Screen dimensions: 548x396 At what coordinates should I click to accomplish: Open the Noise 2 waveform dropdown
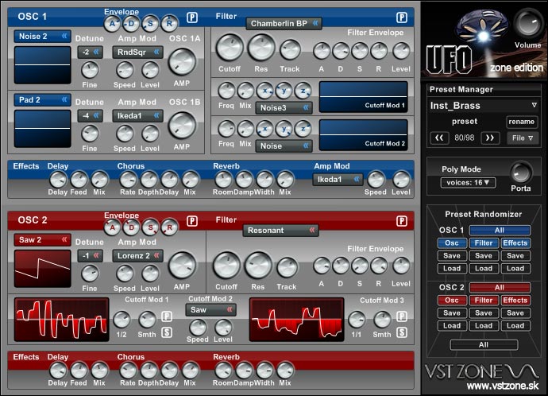point(43,37)
